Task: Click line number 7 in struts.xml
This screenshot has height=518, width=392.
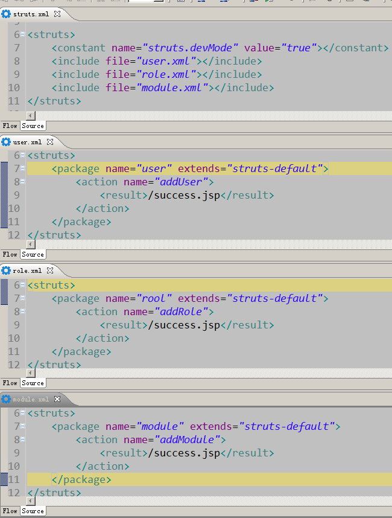Action: (x=17, y=48)
